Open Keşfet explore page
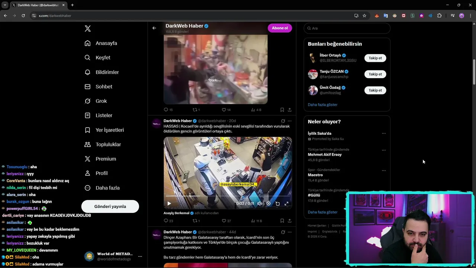 [97, 58]
